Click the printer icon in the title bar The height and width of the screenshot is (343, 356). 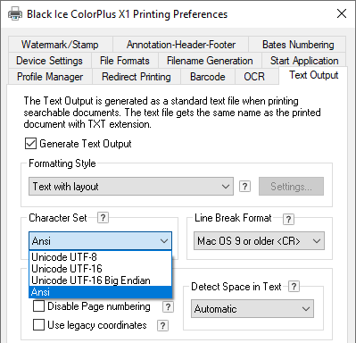point(15,14)
